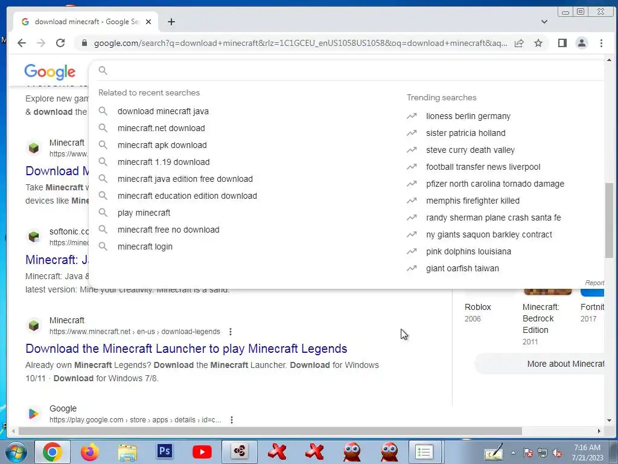Choose suggestion minecraft.net download
Viewport: 618px width, 464px height.
coord(161,128)
